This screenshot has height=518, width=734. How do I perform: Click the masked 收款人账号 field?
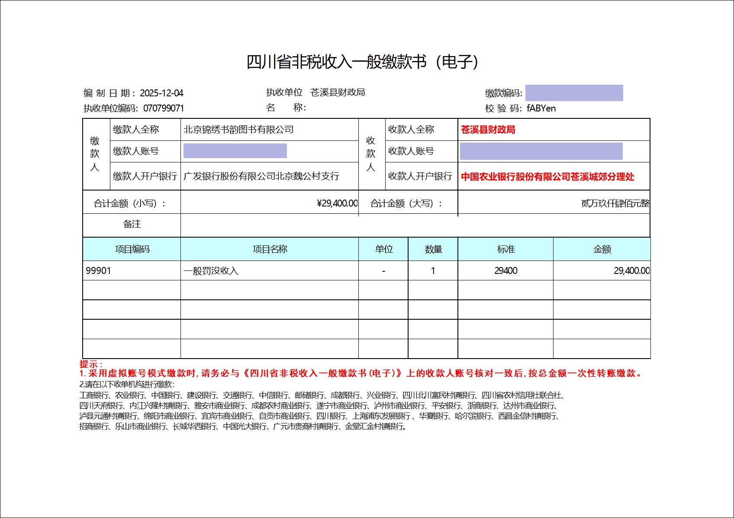click(x=541, y=151)
